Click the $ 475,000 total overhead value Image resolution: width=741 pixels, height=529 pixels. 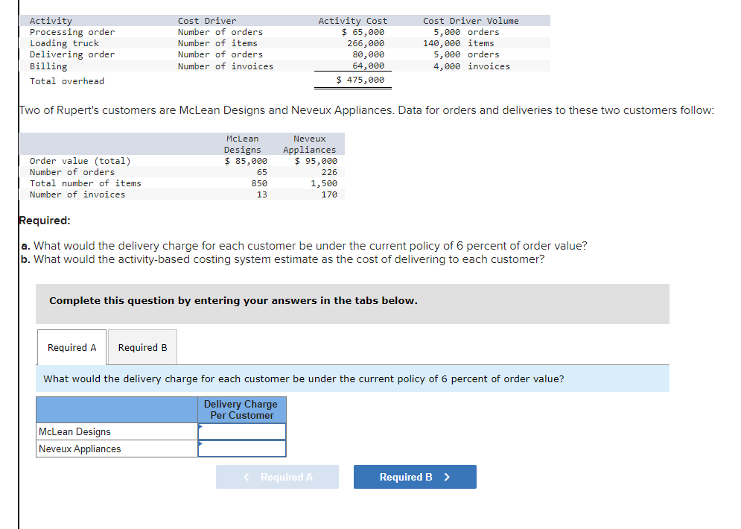360,80
